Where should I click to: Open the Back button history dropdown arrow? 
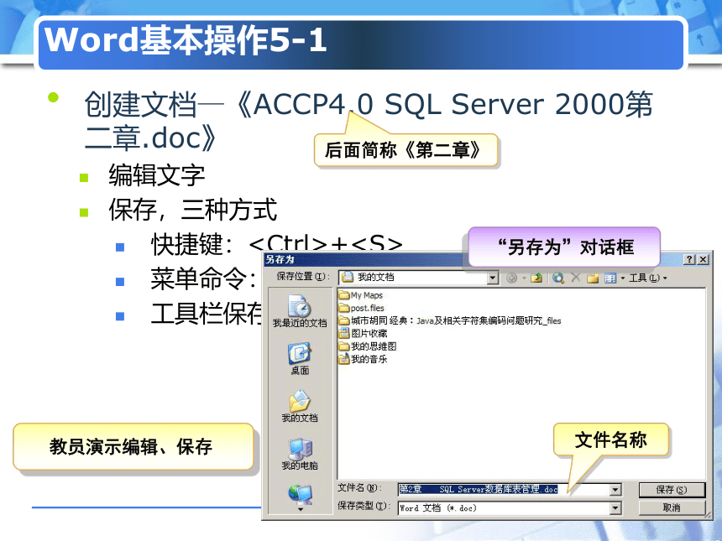pyautogui.click(x=524, y=278)
